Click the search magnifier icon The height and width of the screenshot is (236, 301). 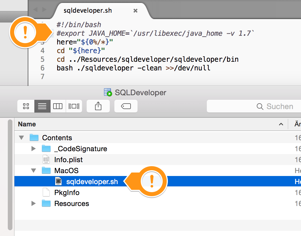click(260, 106)
